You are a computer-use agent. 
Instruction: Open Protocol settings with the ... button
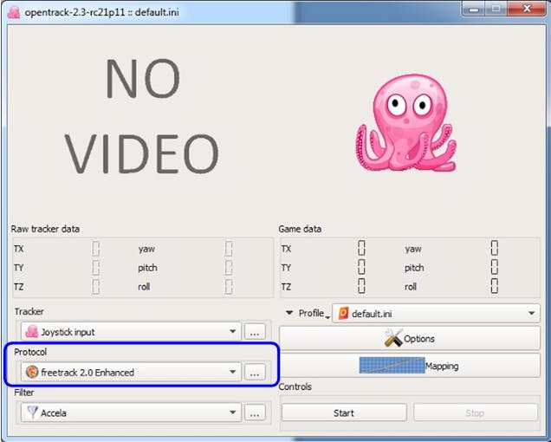point(255,372)
